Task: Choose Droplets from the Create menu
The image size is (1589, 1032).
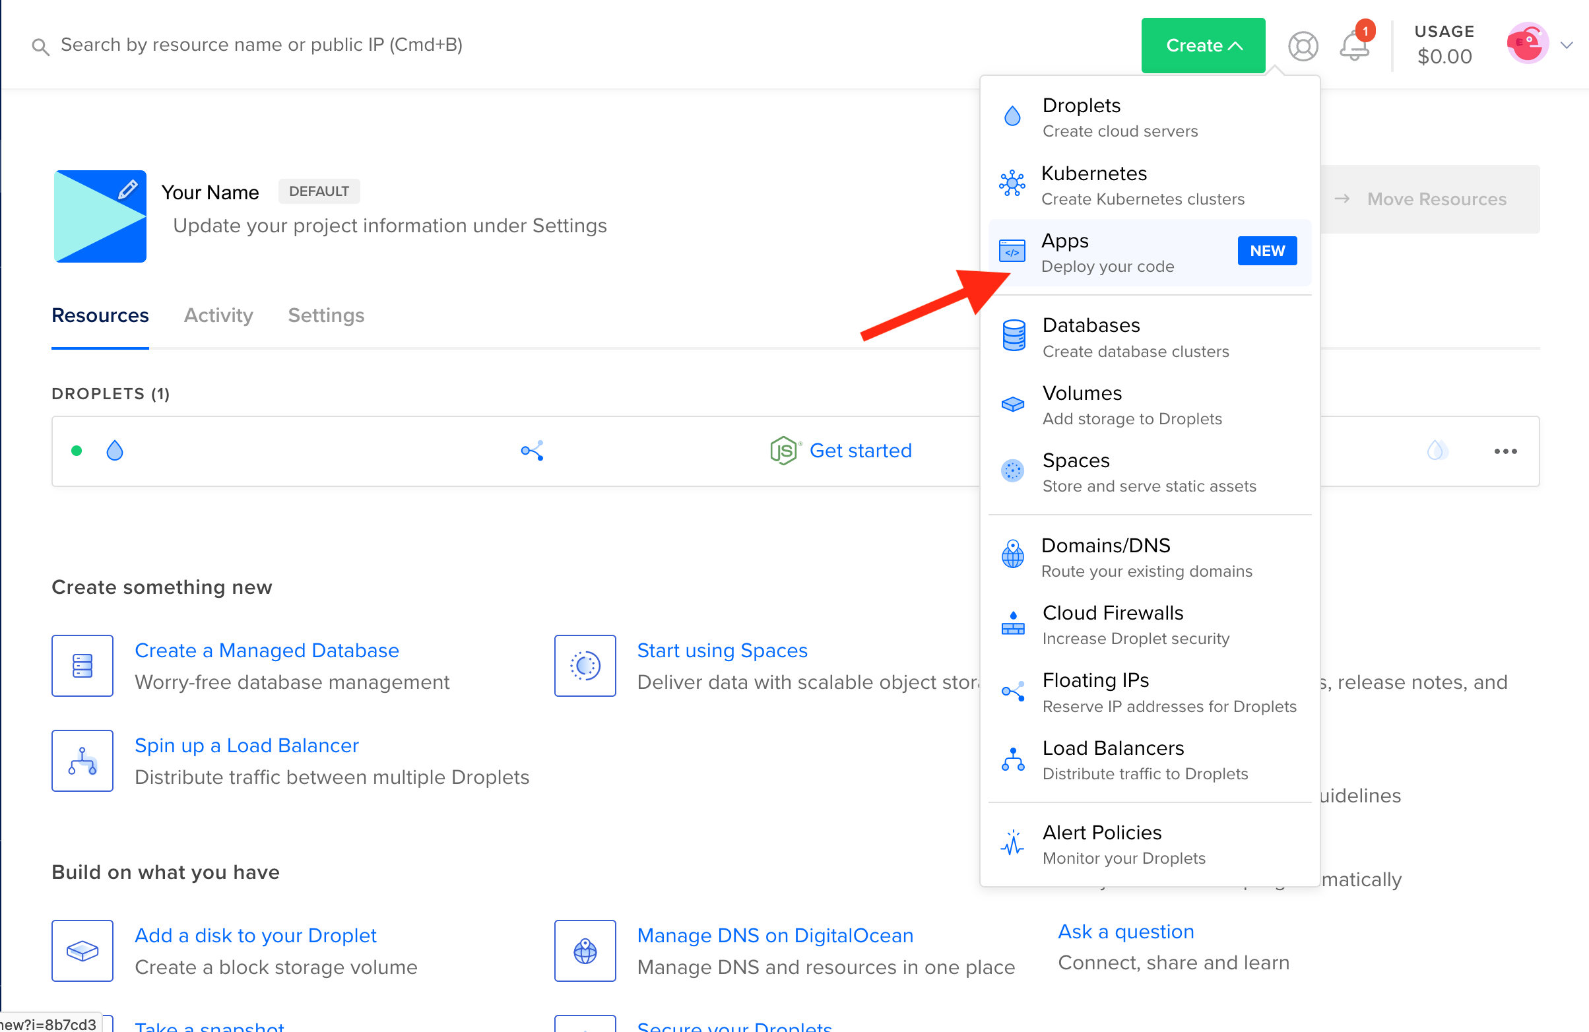Action: pos(1150,117)
